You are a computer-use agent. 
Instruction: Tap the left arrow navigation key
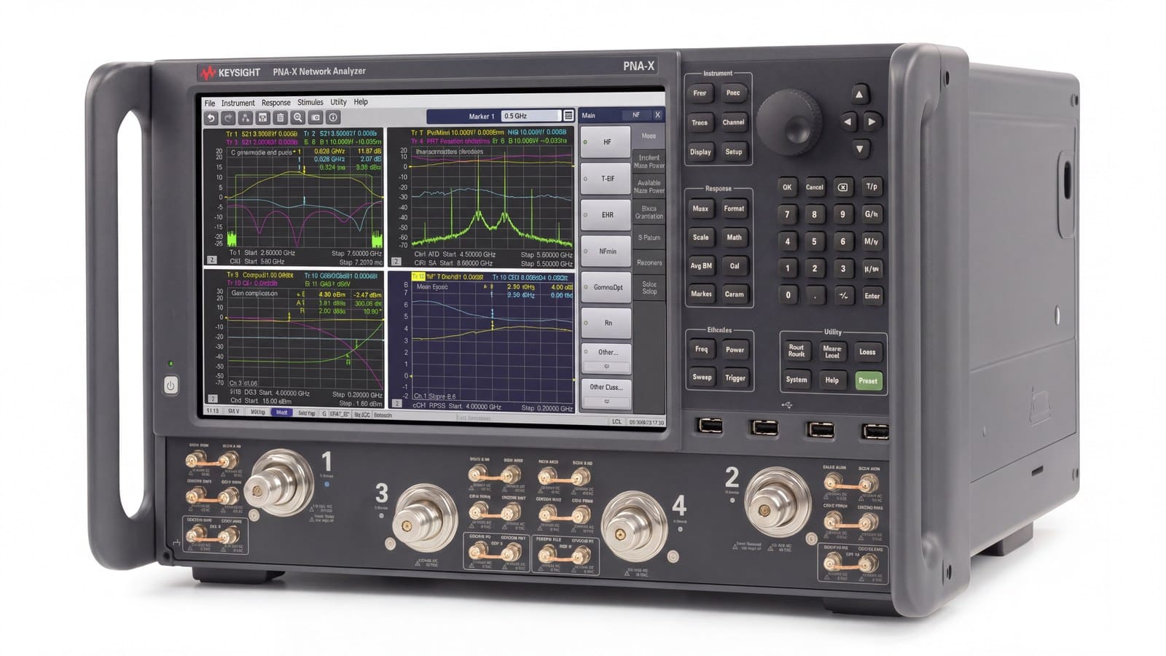(x=847, y=122)
